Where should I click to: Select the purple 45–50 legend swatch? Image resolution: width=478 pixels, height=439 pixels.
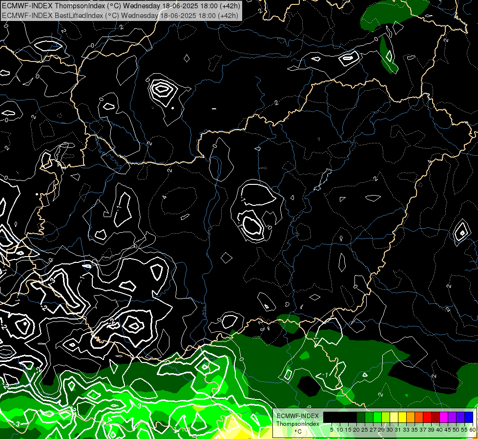(x=452, y=417)
